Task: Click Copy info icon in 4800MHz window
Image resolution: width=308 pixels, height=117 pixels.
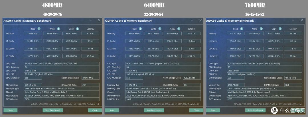Action: coord(78,29)
